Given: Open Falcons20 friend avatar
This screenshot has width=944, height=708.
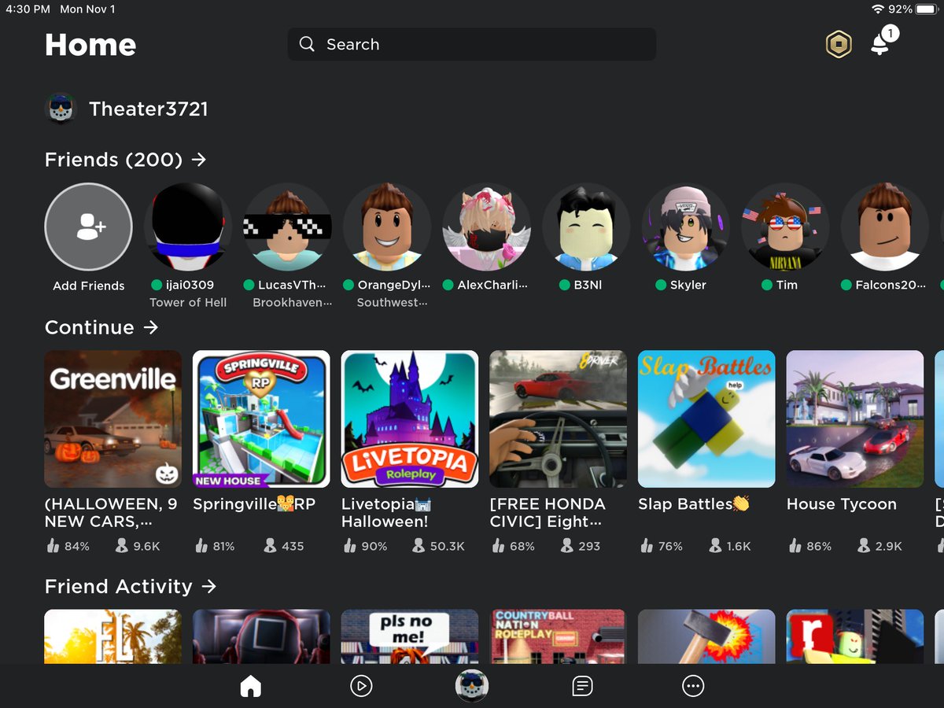Looking at the screenshot, I should [x=884, y=227].
